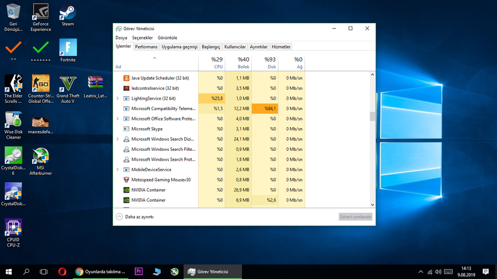
Task: Select the CrystalDisk 6 shortcut
Action: point(13,161)
